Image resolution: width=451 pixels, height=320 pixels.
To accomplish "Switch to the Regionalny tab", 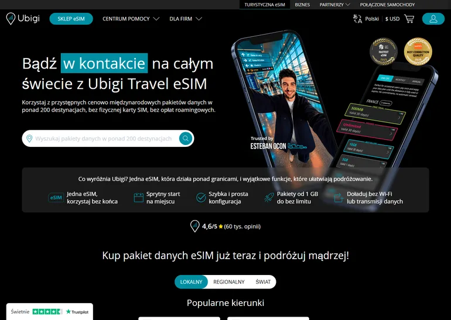I will pyautogui.click(x=228, y=282).
